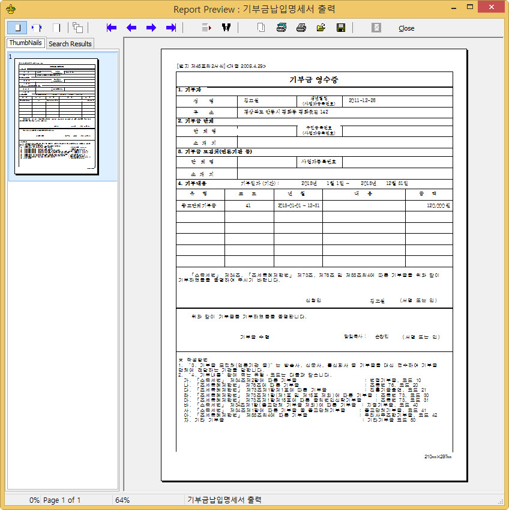Click the 기부금납입명세서 출력 status bar text
Viewport: 509px width, 510px height.
click(224, 500)
